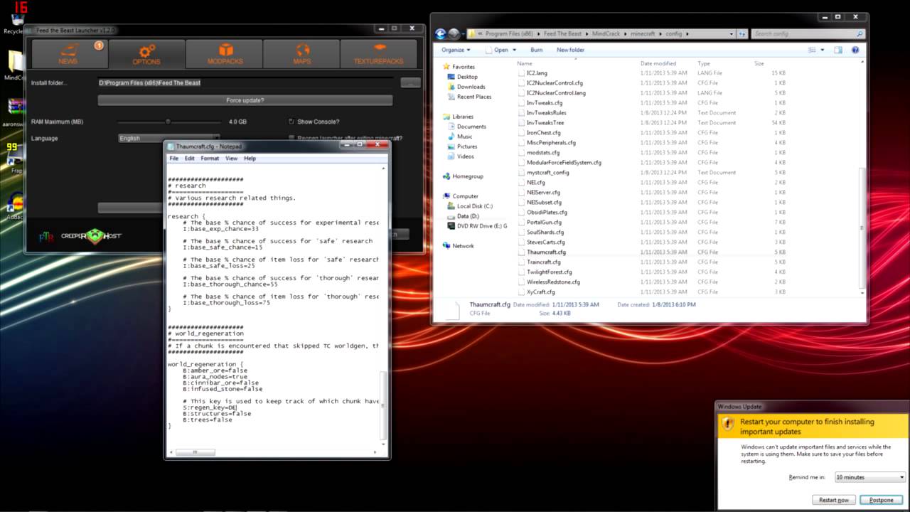This screenshot has height=512, width=910.
Task: Click Notepad's vertical scrollbar thumb
Action: 385,407
